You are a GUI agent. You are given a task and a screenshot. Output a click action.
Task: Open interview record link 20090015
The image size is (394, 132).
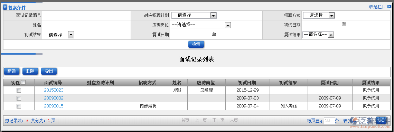[54, 106]
